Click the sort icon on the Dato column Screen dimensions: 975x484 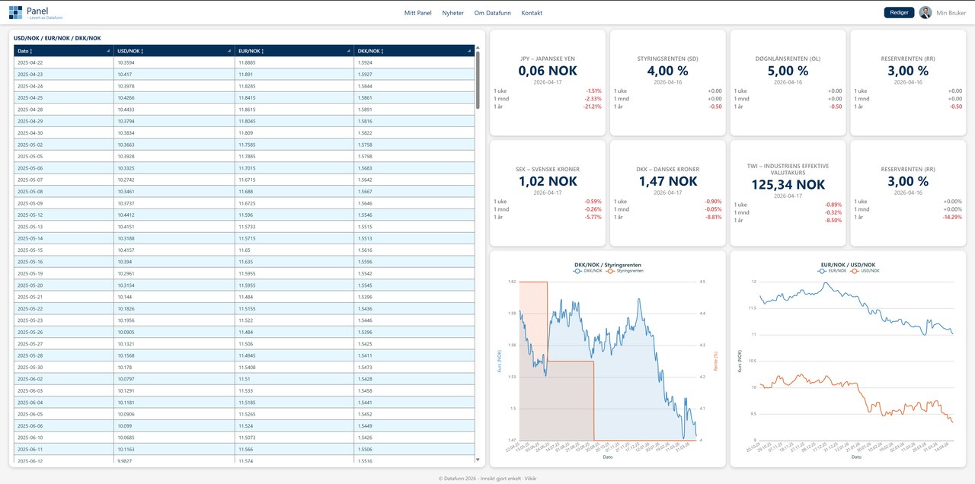[30, 50]
